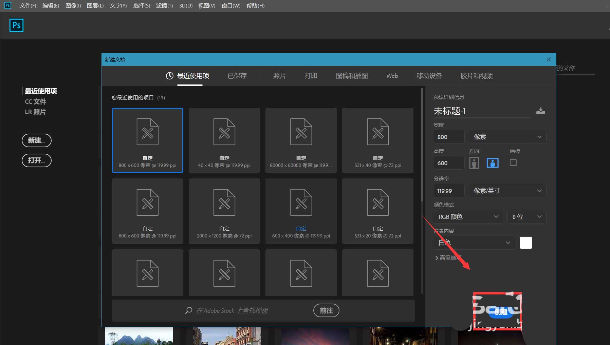
Task: Select preset 40 x 40 像素 @ 119.99 ppi
Action: (224, 140)
